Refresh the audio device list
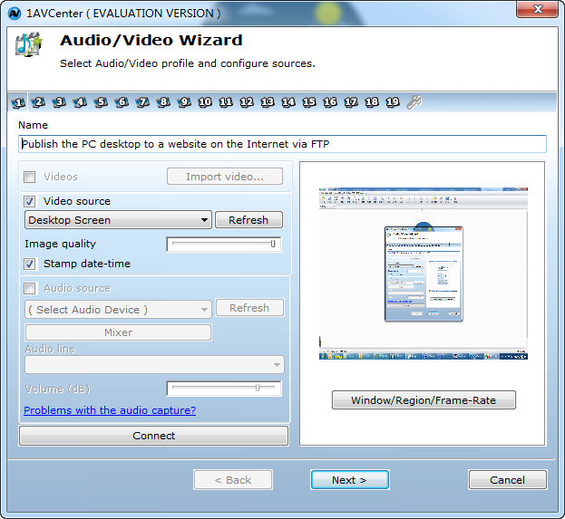Image resolution: width=565 pixels, height=519 pixels. click(249, 308)
